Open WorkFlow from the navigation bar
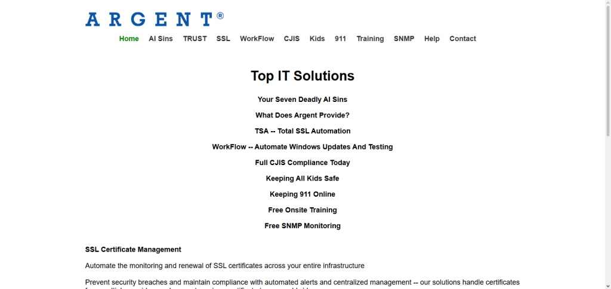The image size is (611, 289). (257, 39)
